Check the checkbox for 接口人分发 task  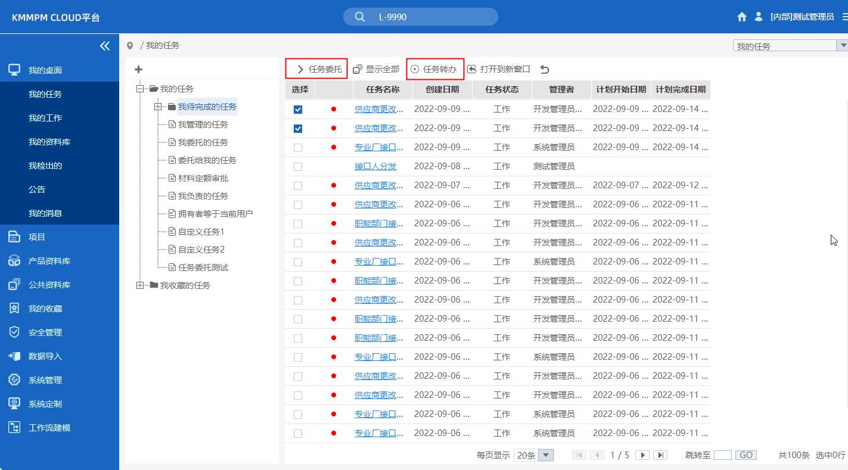coord(297,166)
